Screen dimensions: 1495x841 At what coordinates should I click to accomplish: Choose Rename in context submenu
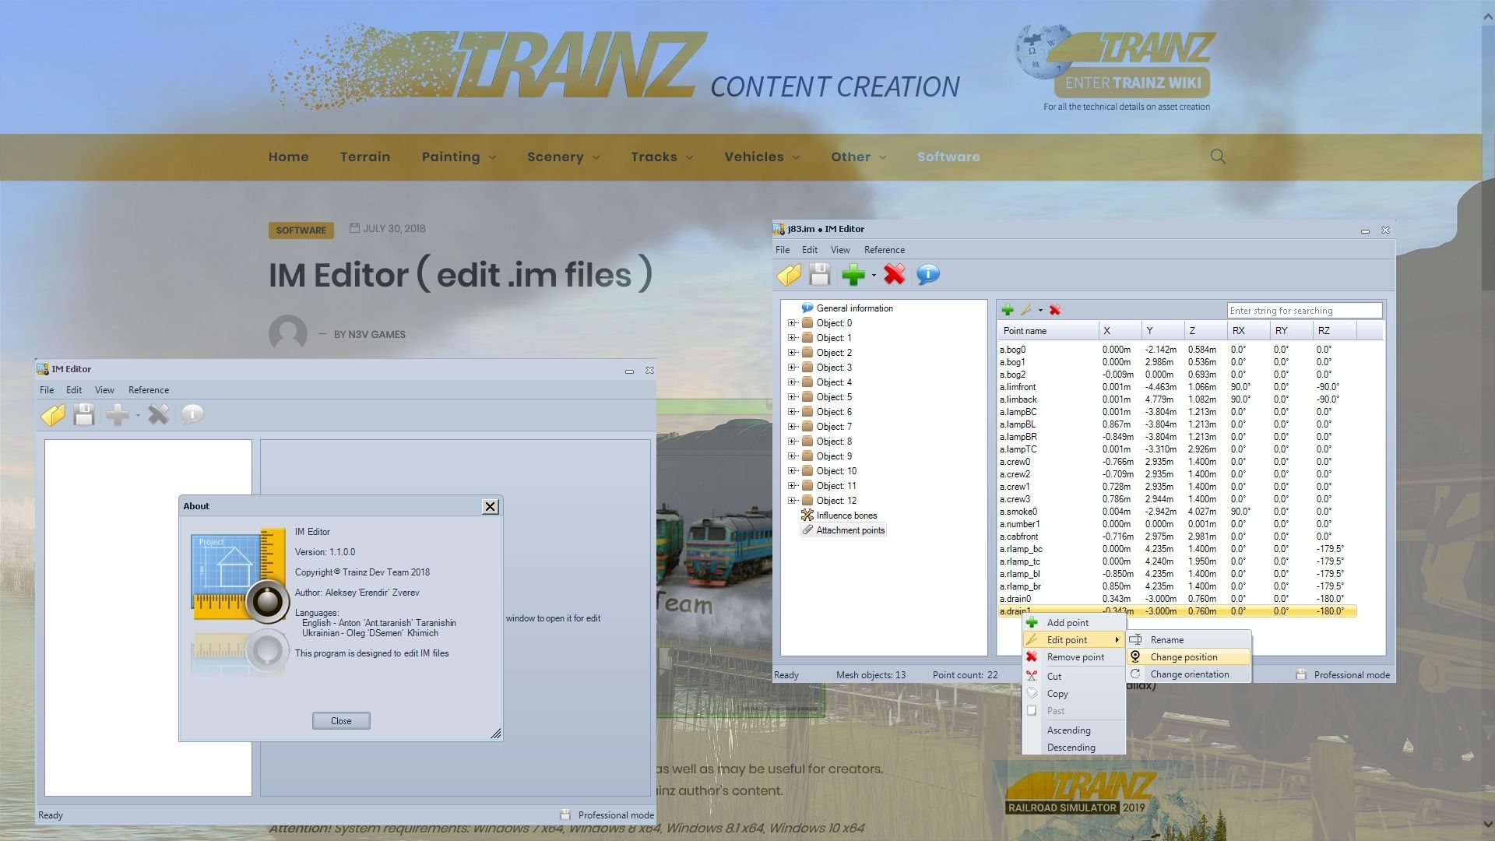click(1188, 640)
